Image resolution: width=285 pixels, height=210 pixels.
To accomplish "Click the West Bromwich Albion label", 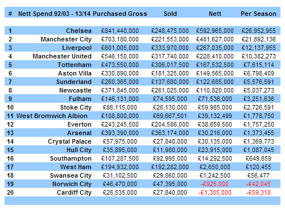I will point(52,116).
